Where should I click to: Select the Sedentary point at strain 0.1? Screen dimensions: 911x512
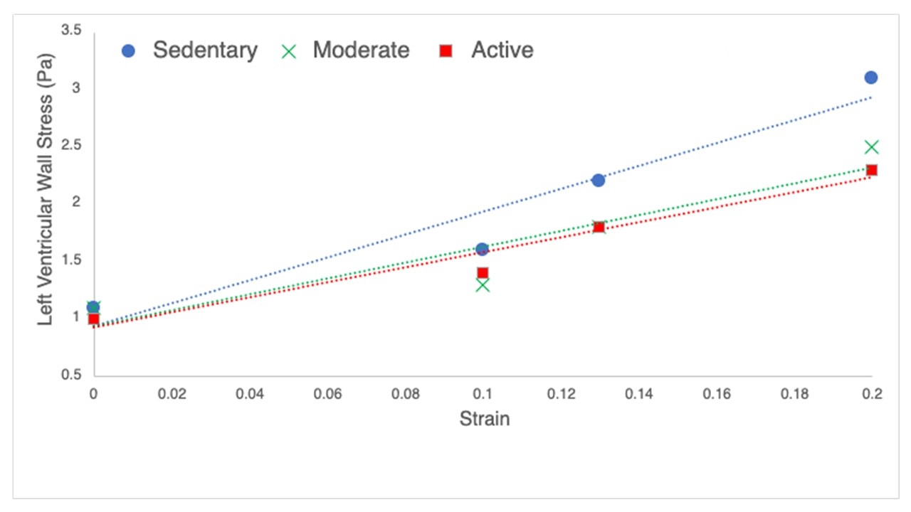(x=482, y=250)
